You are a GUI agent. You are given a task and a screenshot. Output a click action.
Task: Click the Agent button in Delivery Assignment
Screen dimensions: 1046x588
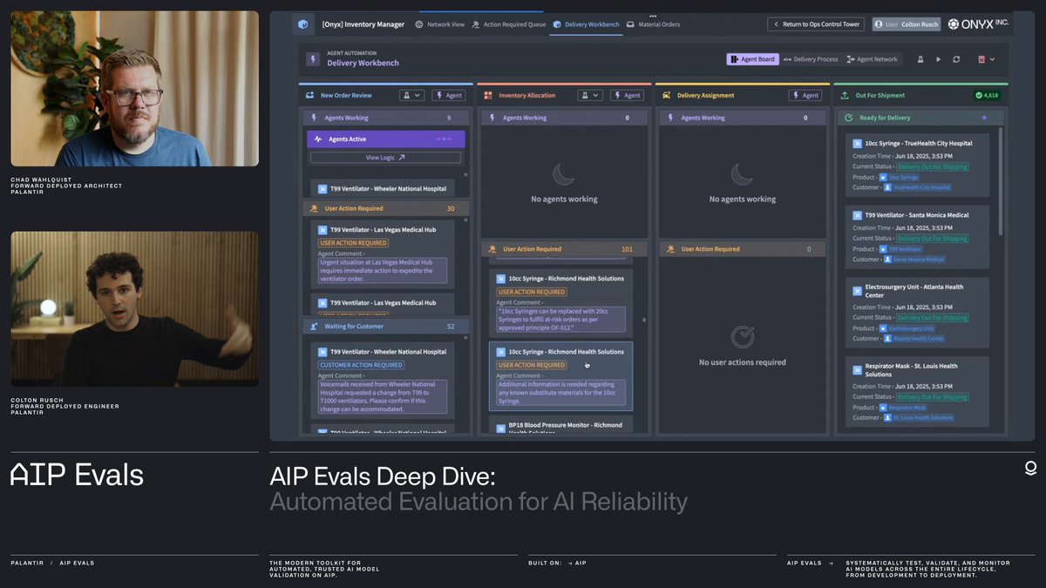coord(805,95)
